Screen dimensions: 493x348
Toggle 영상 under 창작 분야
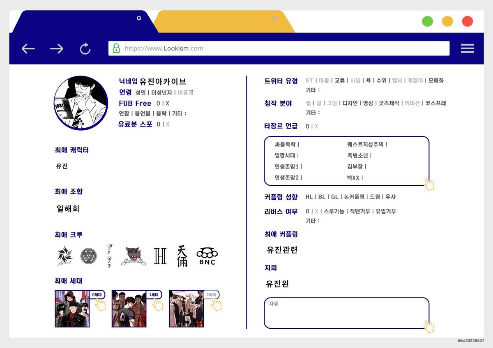click(368, 103)
